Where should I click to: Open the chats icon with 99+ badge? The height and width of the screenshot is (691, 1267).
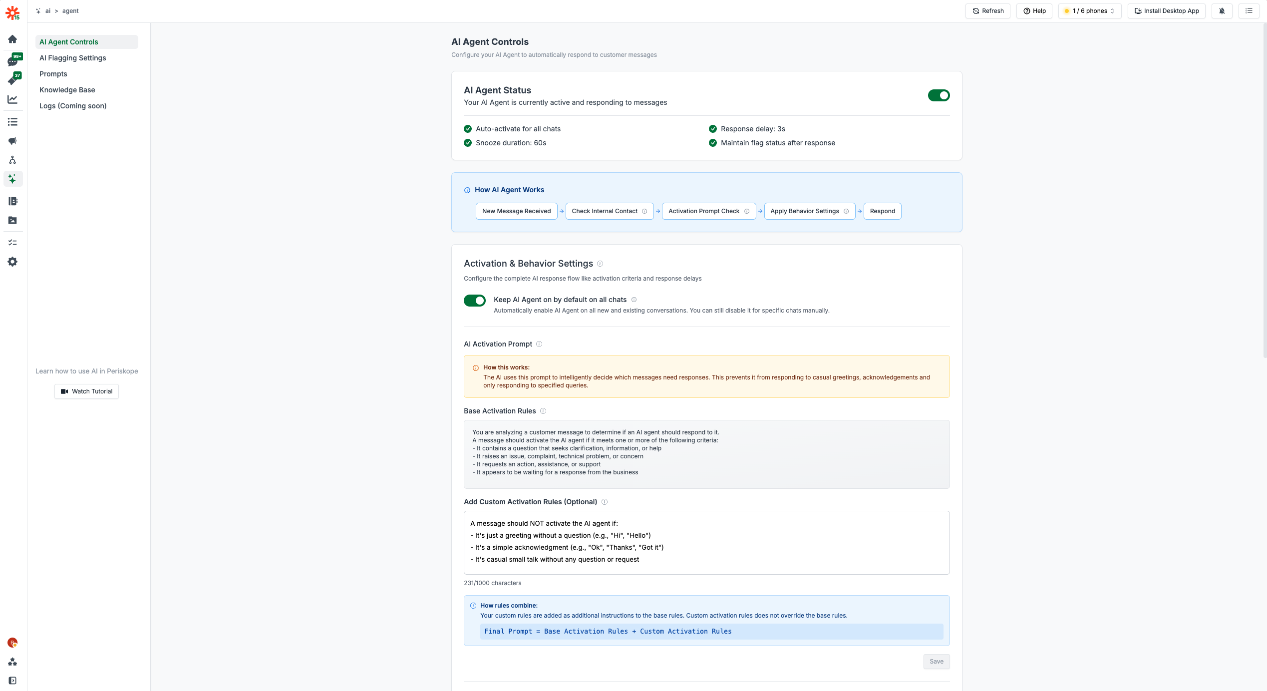pos(12,61)
